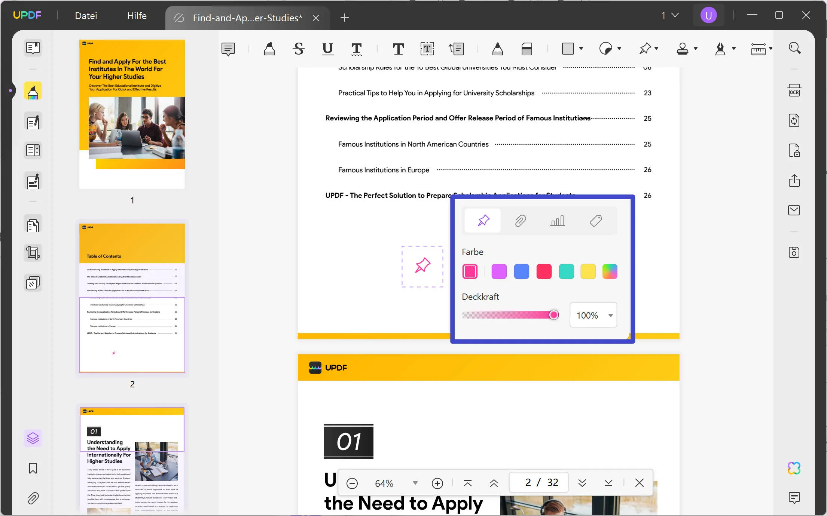Switch sticker type to paperclip attachment
Screen dimensions: 827x516
pyautogui.click(x=520, y=221)
